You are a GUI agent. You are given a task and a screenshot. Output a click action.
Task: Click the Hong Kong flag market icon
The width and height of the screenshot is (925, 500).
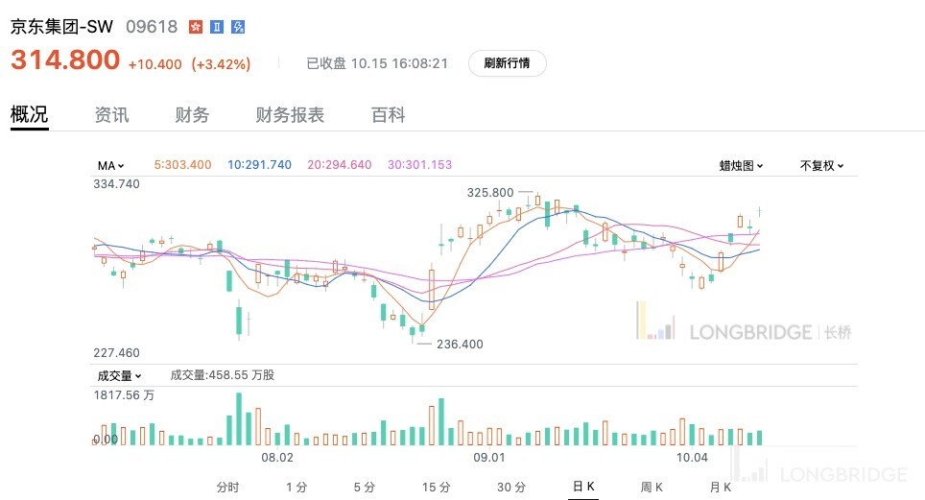click(x=196, y=27)
